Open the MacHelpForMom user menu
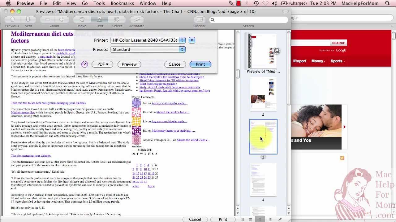Image resolution: width=396 pixels, height=222 pixels. tap(360, 3)
